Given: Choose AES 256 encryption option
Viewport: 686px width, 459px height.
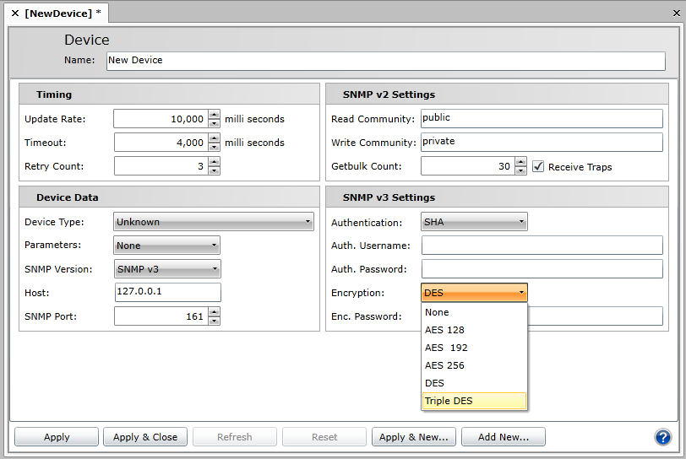Looking at the screenshot, I should point(474,365).
